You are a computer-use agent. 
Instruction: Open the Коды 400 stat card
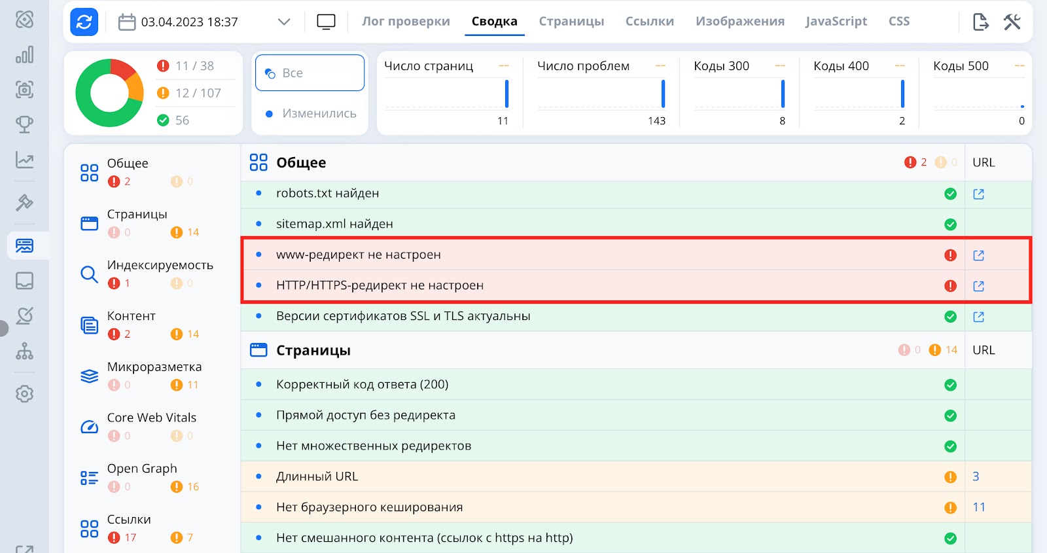pyautogui.click(x=859, y=93)
